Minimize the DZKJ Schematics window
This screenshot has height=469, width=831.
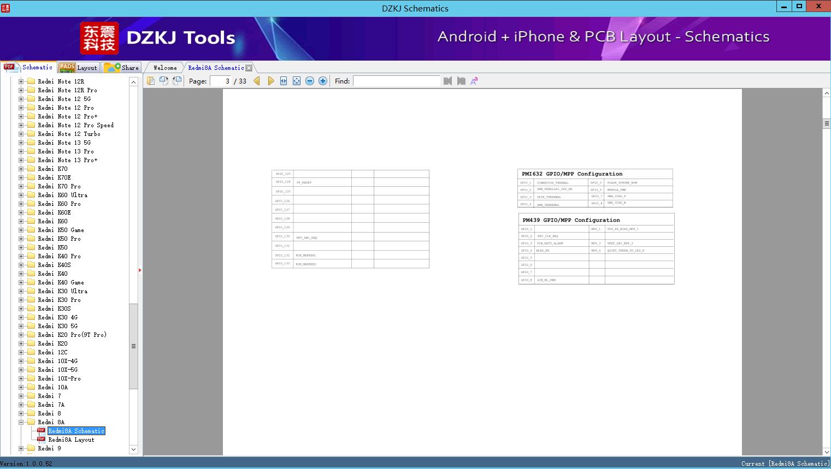[785, 6]
